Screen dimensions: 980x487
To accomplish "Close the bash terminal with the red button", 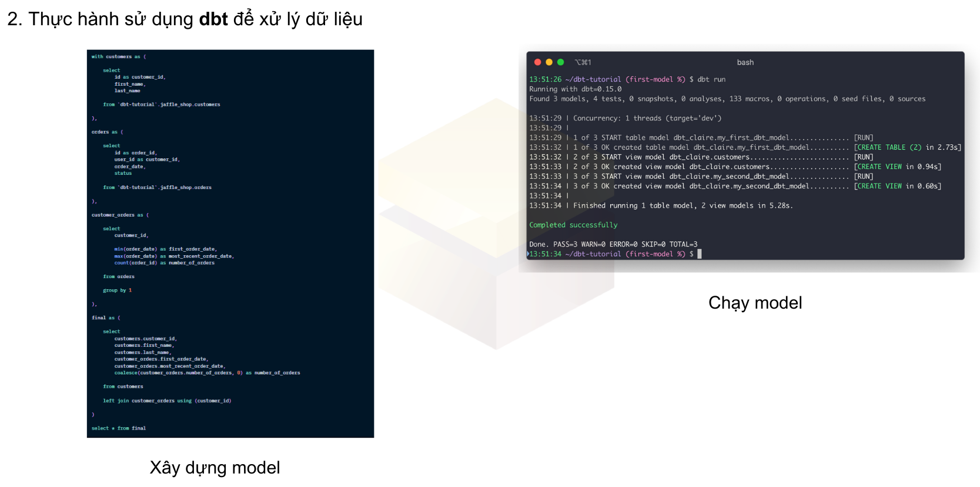I will pyautogui.click(x=537, y=62).
